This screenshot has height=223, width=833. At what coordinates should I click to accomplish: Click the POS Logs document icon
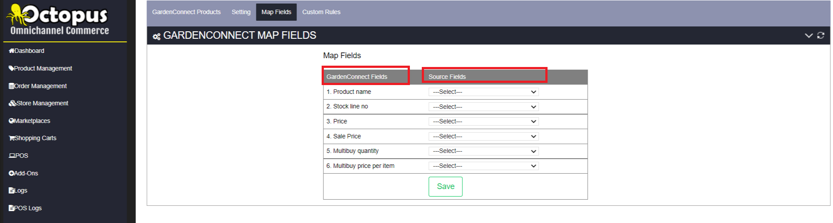point(11,208)
